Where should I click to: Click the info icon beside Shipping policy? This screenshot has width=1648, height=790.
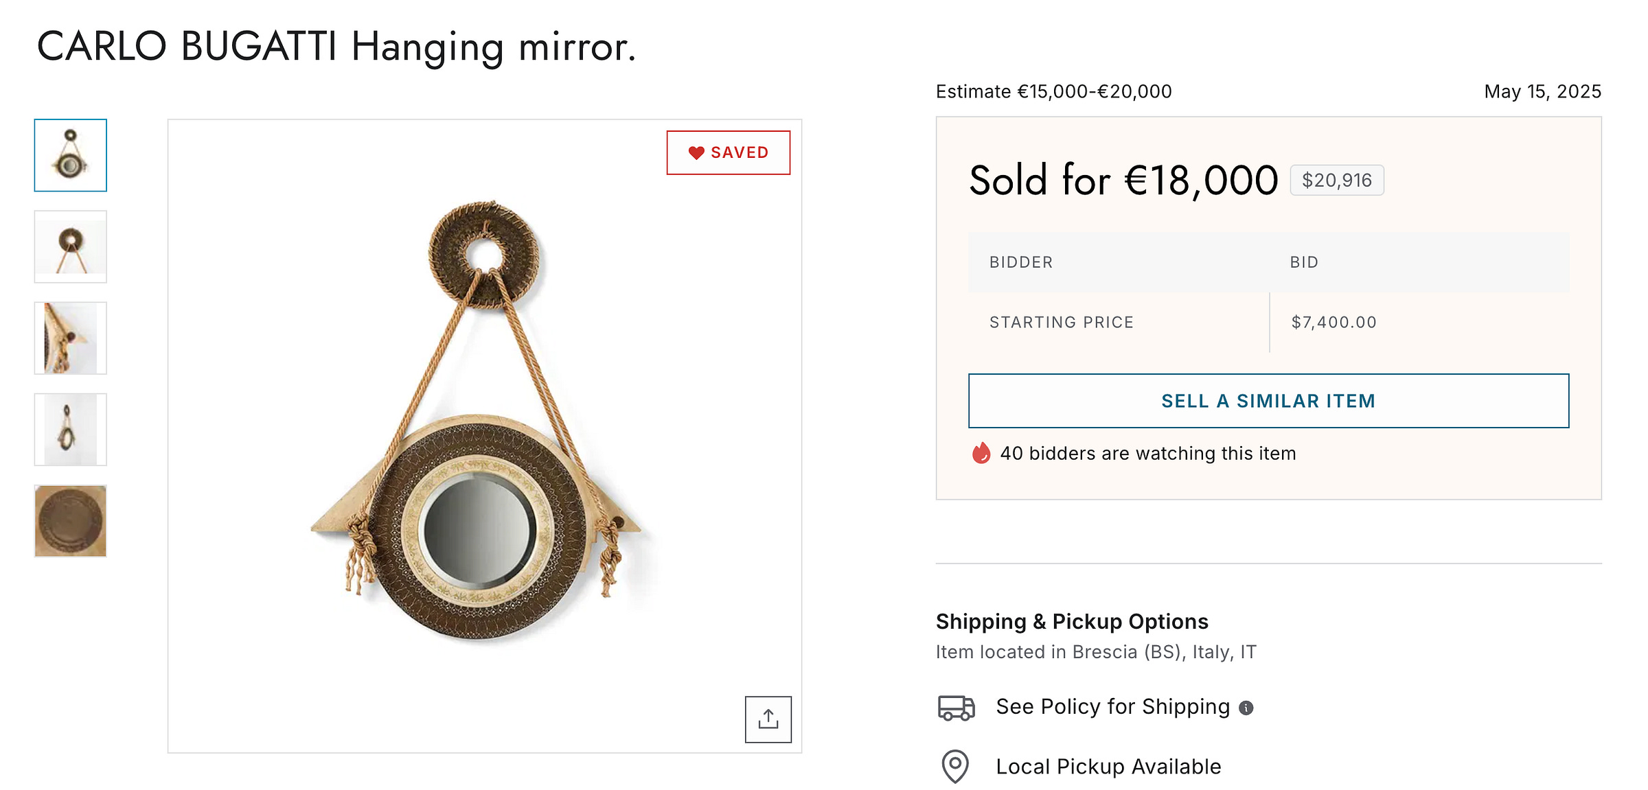1246,708
